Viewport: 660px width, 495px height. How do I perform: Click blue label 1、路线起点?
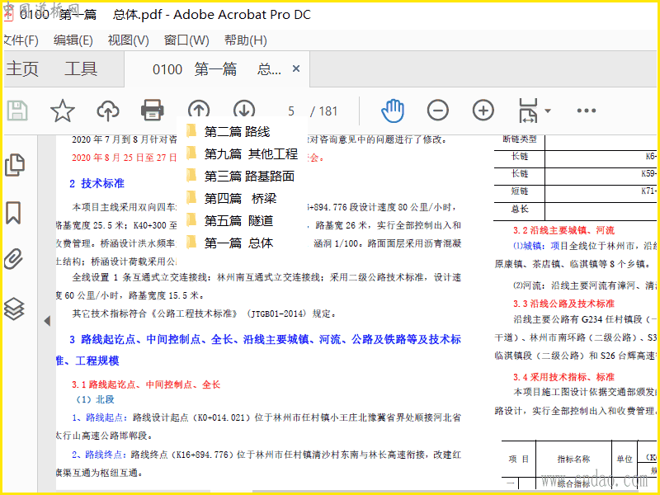pos(100,417)
